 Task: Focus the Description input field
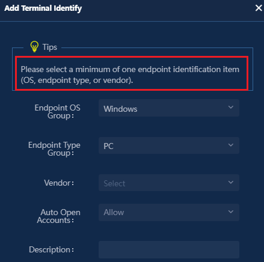coord(169,249)
